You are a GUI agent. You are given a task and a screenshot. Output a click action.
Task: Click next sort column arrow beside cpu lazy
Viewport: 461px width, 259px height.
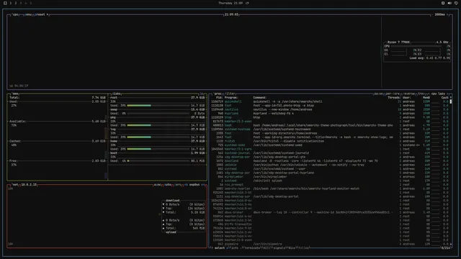pos(448,94)
